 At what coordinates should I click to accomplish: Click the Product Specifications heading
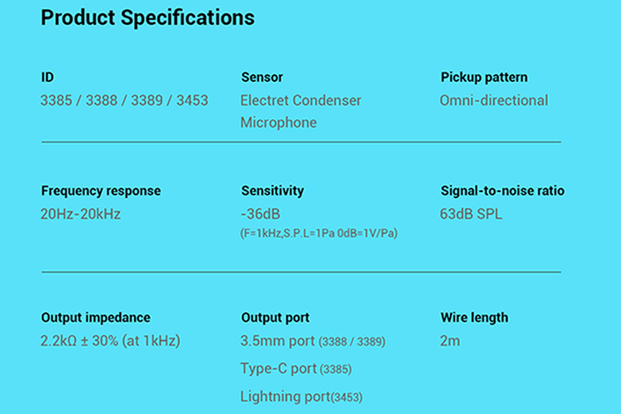click(x=148, y=18)
